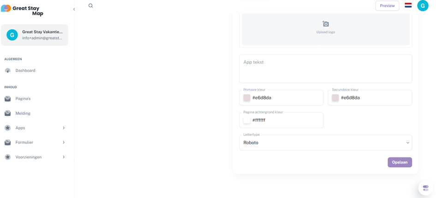Click the Upload logo camera icon
436x198 pixels.
(x=326, y=24)
